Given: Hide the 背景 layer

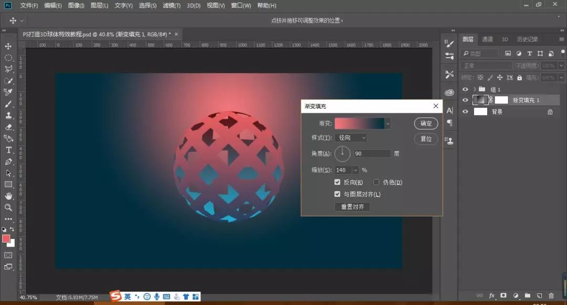Looking at the screenshot, I should click(465, 111).
